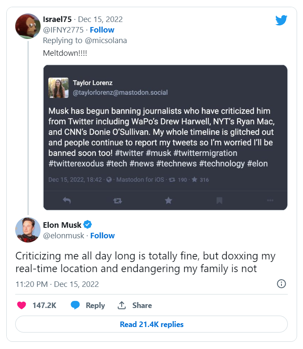Follow @IFNY2775

pos(102,30)
